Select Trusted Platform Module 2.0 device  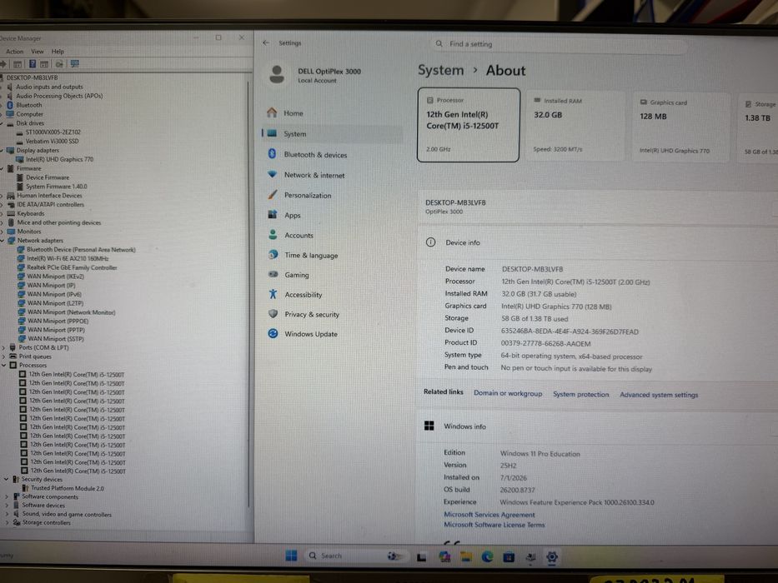click(x=67, y=488)
